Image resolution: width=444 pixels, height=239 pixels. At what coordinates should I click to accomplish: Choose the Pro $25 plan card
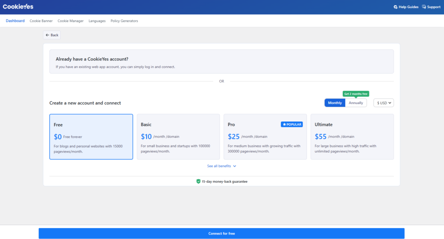tap(265, 137)
